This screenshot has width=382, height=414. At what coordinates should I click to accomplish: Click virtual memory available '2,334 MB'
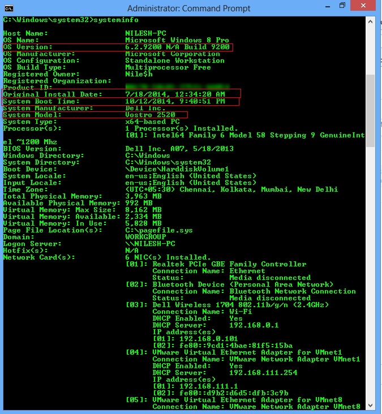point(143,217)
